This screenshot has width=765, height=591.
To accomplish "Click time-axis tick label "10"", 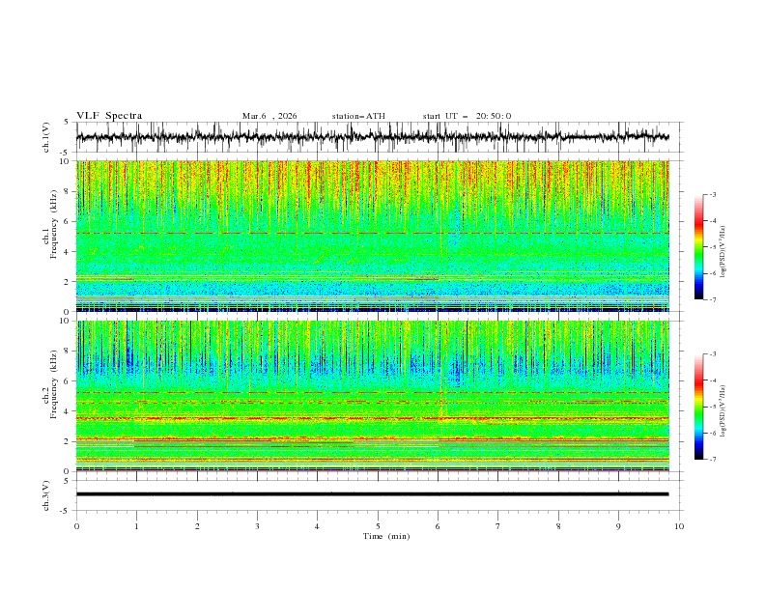I will pos(679,526).
